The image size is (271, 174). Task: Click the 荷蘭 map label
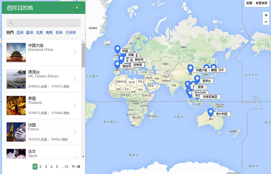(x=131, y=55)
